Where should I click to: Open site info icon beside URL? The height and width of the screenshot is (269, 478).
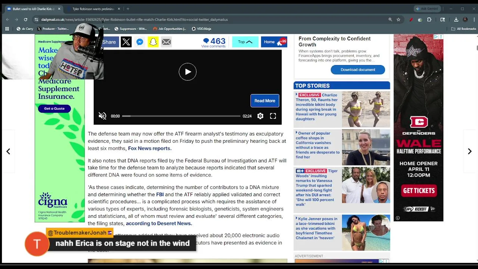(x=36, y=19)
